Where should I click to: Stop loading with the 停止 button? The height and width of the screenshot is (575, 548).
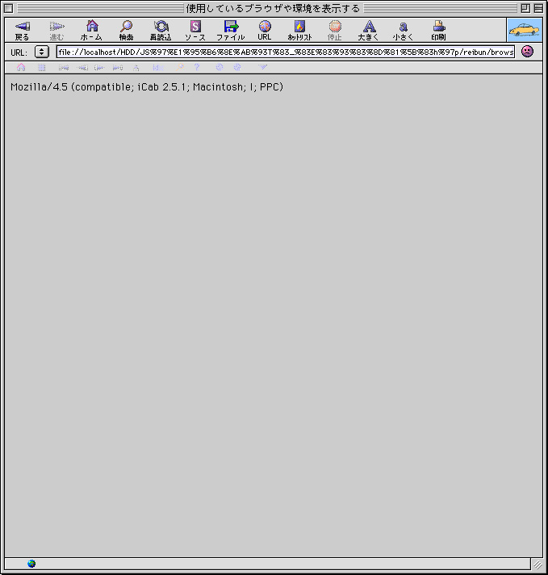(x=335, y=30)
